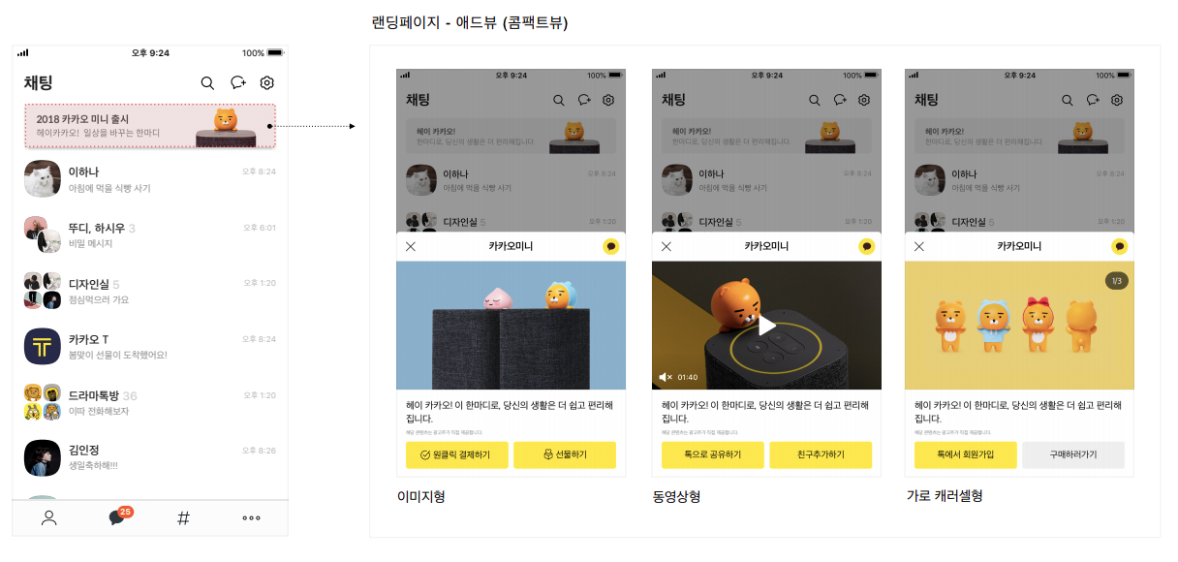Click 구매하러가기 gray button
The height and width of the screenshot is (562, 1178).
tap(1073, 454)
